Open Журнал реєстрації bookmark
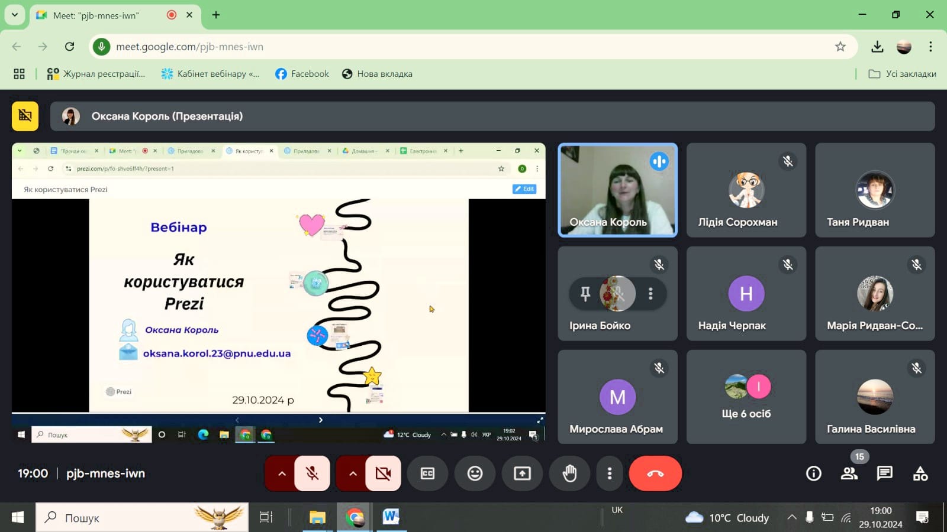 click(x=96, y=74)
